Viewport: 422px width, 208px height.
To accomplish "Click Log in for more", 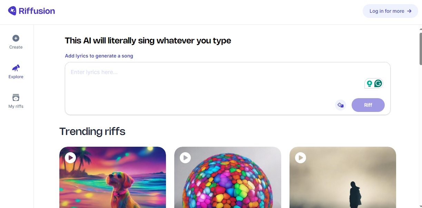I will (x=390, y=11).
